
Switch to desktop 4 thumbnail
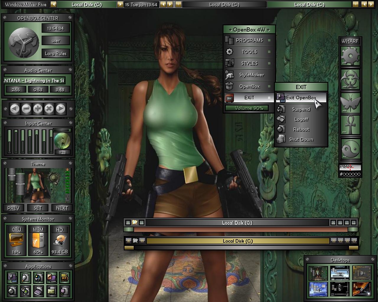pos(318,289)
